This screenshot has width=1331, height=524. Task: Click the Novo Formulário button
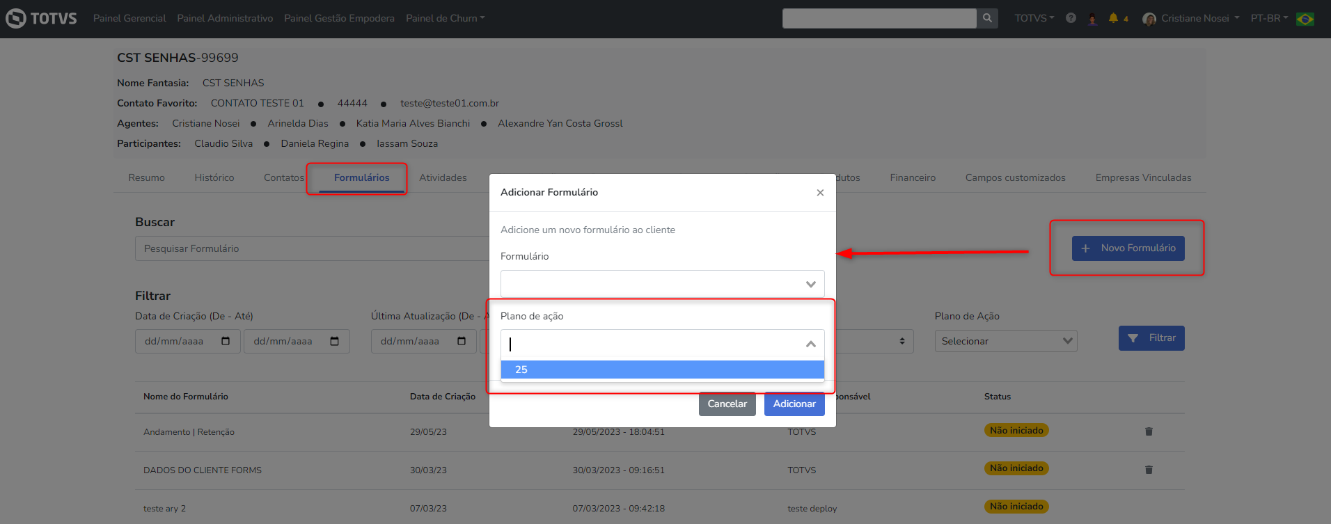point(1128,248)
